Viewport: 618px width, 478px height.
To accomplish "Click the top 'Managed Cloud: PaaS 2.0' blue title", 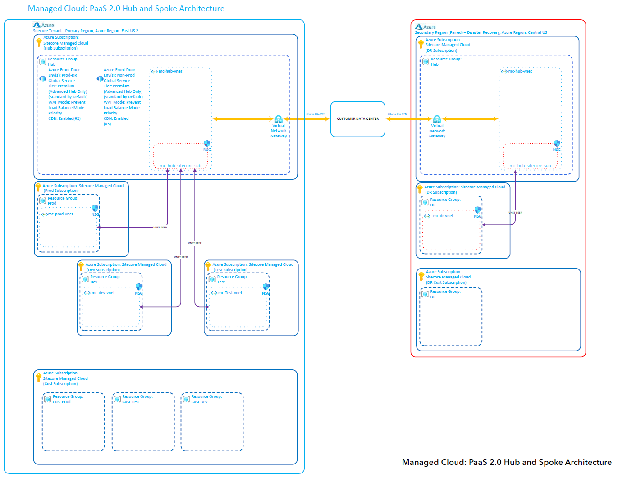I will [x=126, y=9].
